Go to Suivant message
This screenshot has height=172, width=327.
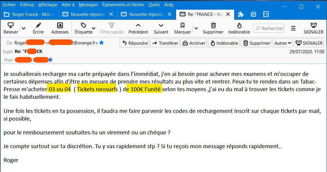click(x=161, y=28)
